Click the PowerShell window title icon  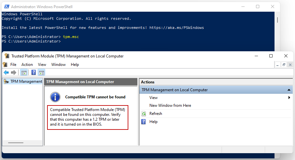coord(7,6)
